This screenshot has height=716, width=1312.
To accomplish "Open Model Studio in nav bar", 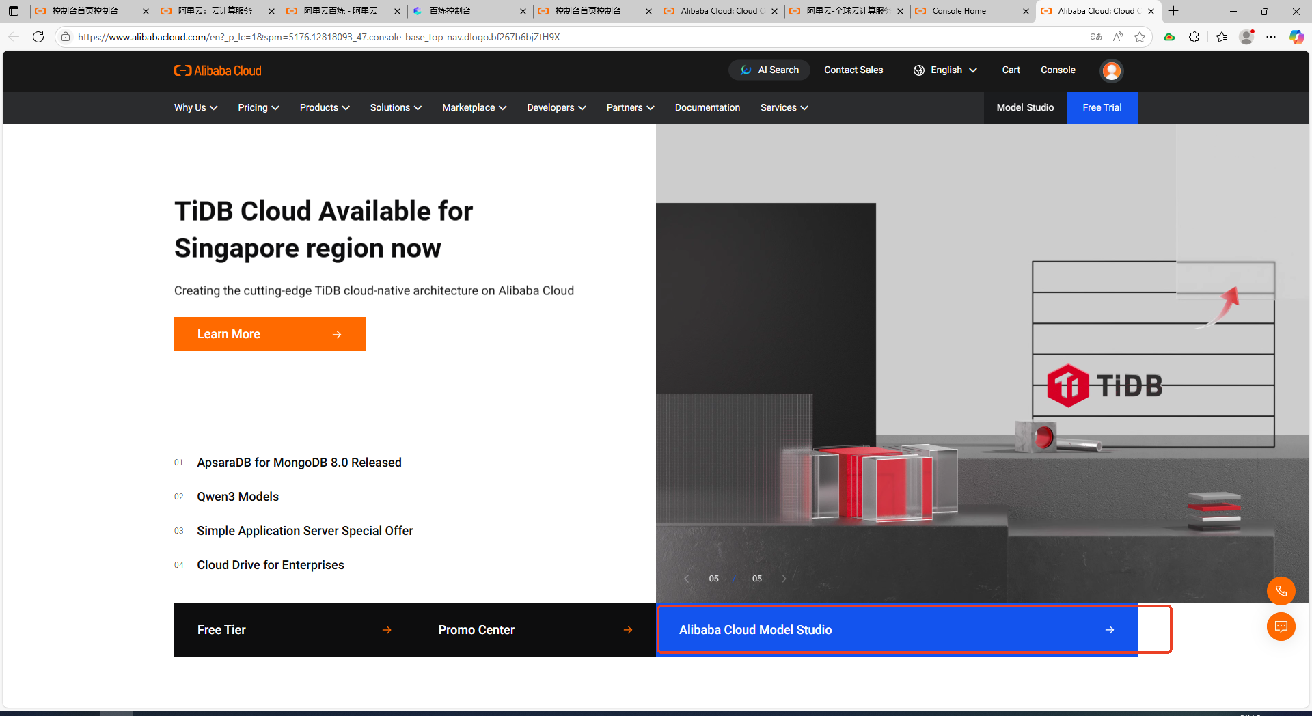I will pyautogui.click(x=1025, y=107).
